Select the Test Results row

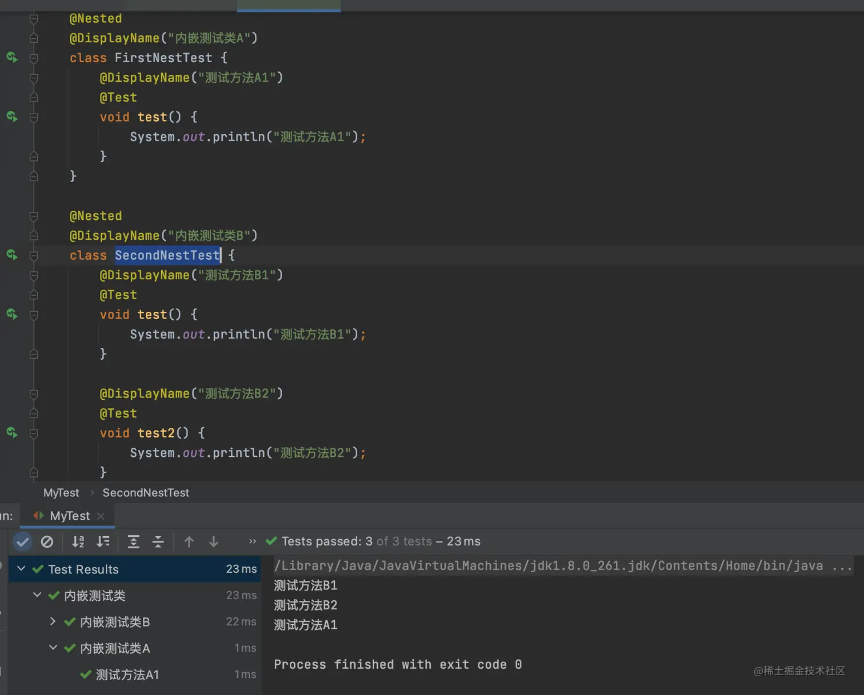point(135,569)
